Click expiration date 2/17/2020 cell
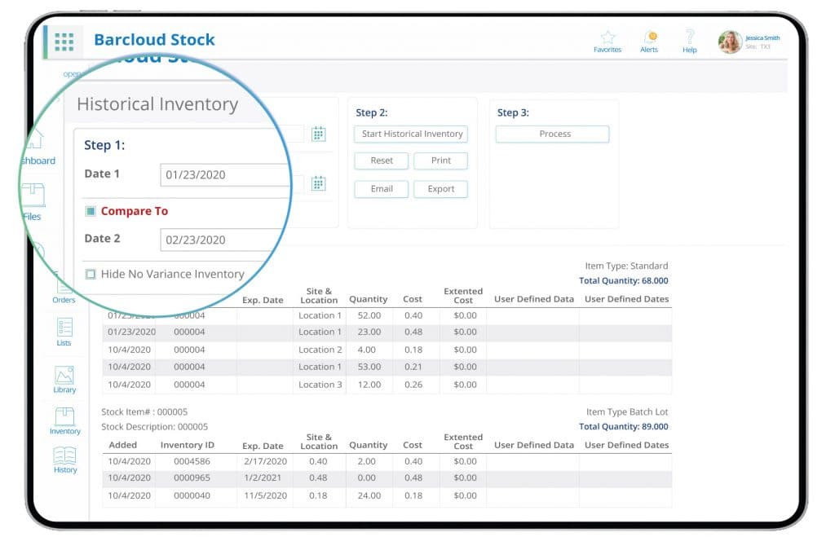 [265, 461]
